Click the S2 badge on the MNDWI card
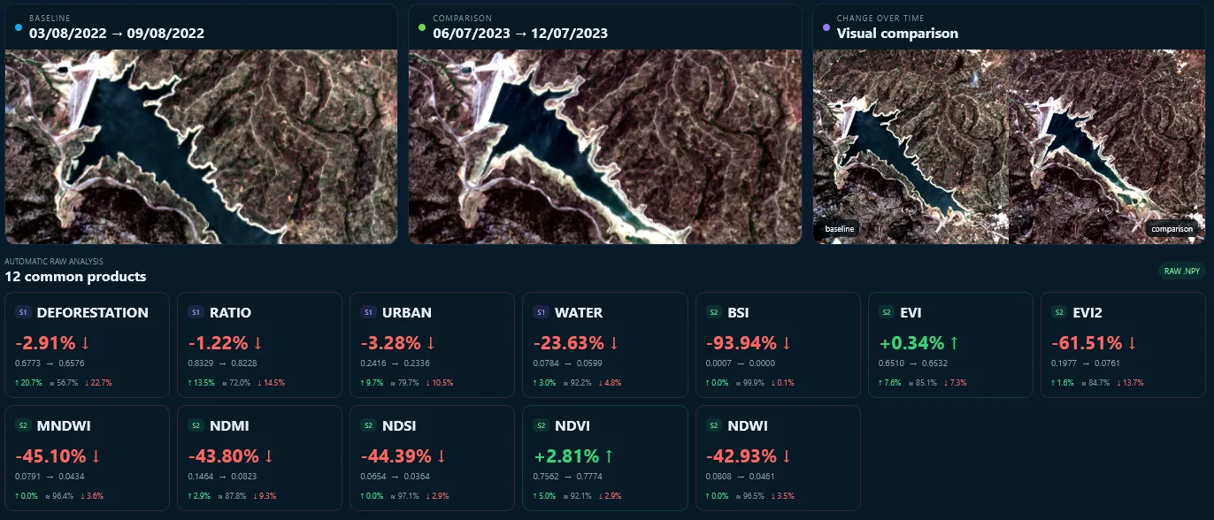This screenshot has height=520, width=1214. 24,425
